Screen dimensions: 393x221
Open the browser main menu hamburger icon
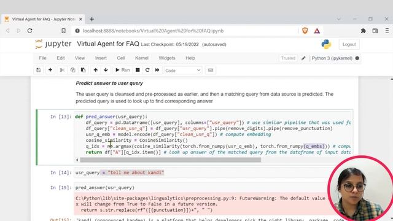[387, 31]
